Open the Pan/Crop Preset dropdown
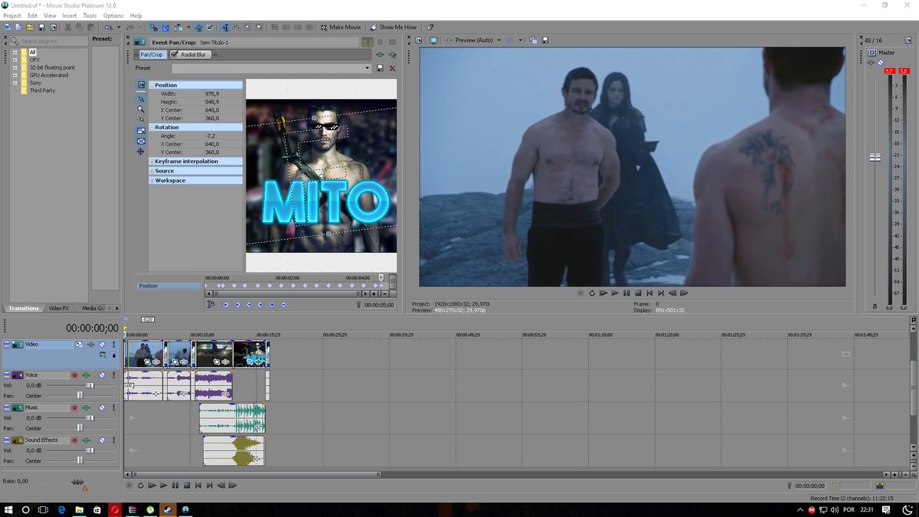Screen dimensions: 919x517 pos(369,68)
